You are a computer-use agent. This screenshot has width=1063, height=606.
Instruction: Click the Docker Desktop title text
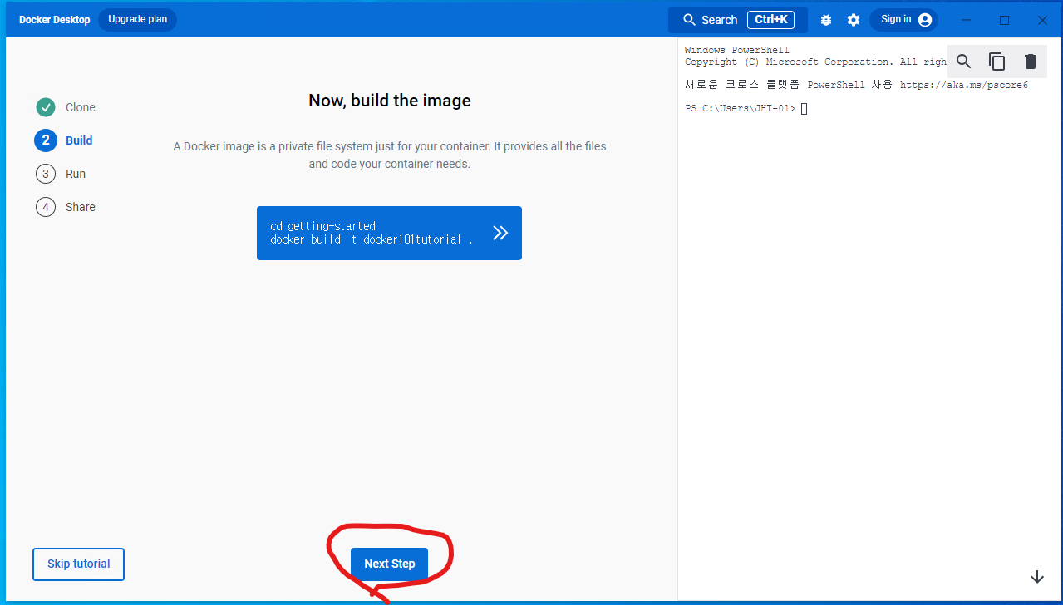(x=55, y=20)
